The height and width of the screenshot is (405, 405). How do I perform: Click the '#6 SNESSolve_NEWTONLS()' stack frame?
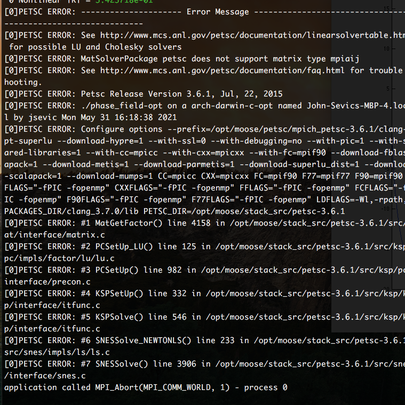pyautogui.click(x=136, y=340)
